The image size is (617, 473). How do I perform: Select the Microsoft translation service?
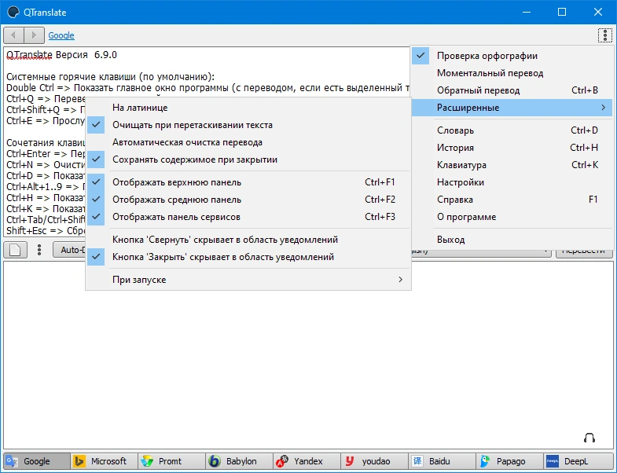pos(105,460)
